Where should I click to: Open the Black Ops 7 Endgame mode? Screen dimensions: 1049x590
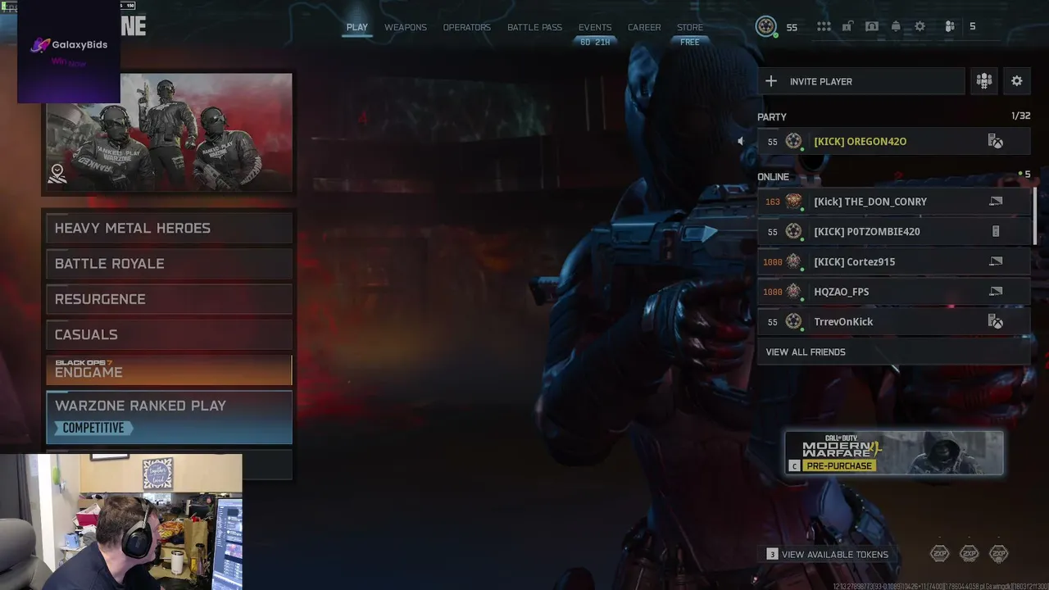169,370
